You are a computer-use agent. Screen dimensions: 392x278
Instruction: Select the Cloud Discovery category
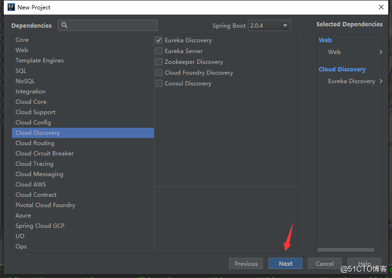83,133
